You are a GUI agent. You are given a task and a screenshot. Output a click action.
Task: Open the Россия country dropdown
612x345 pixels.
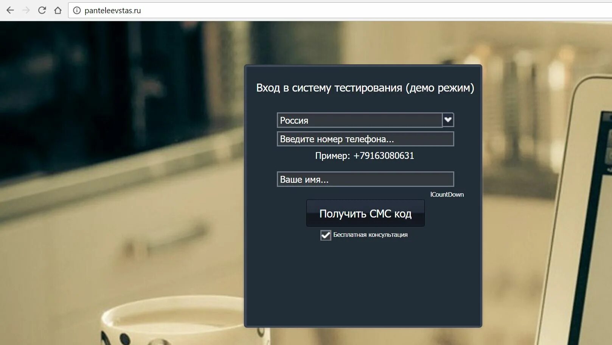click(x=360, y=120)
